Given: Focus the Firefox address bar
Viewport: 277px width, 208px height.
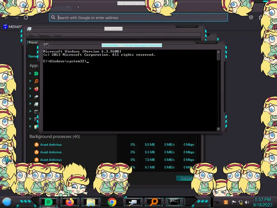Looking at the screenshot, I should click(x=138, y=17).
